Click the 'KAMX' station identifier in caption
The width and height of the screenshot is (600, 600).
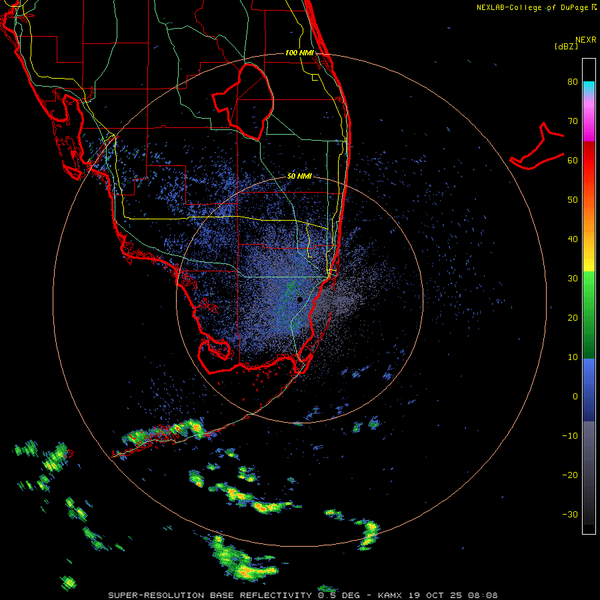tap(390, 595)
